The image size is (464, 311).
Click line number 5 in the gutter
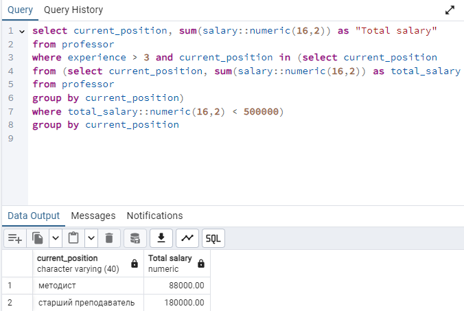pos(11,84)
